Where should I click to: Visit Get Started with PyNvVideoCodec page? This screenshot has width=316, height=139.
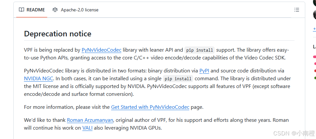coord(150,107)
